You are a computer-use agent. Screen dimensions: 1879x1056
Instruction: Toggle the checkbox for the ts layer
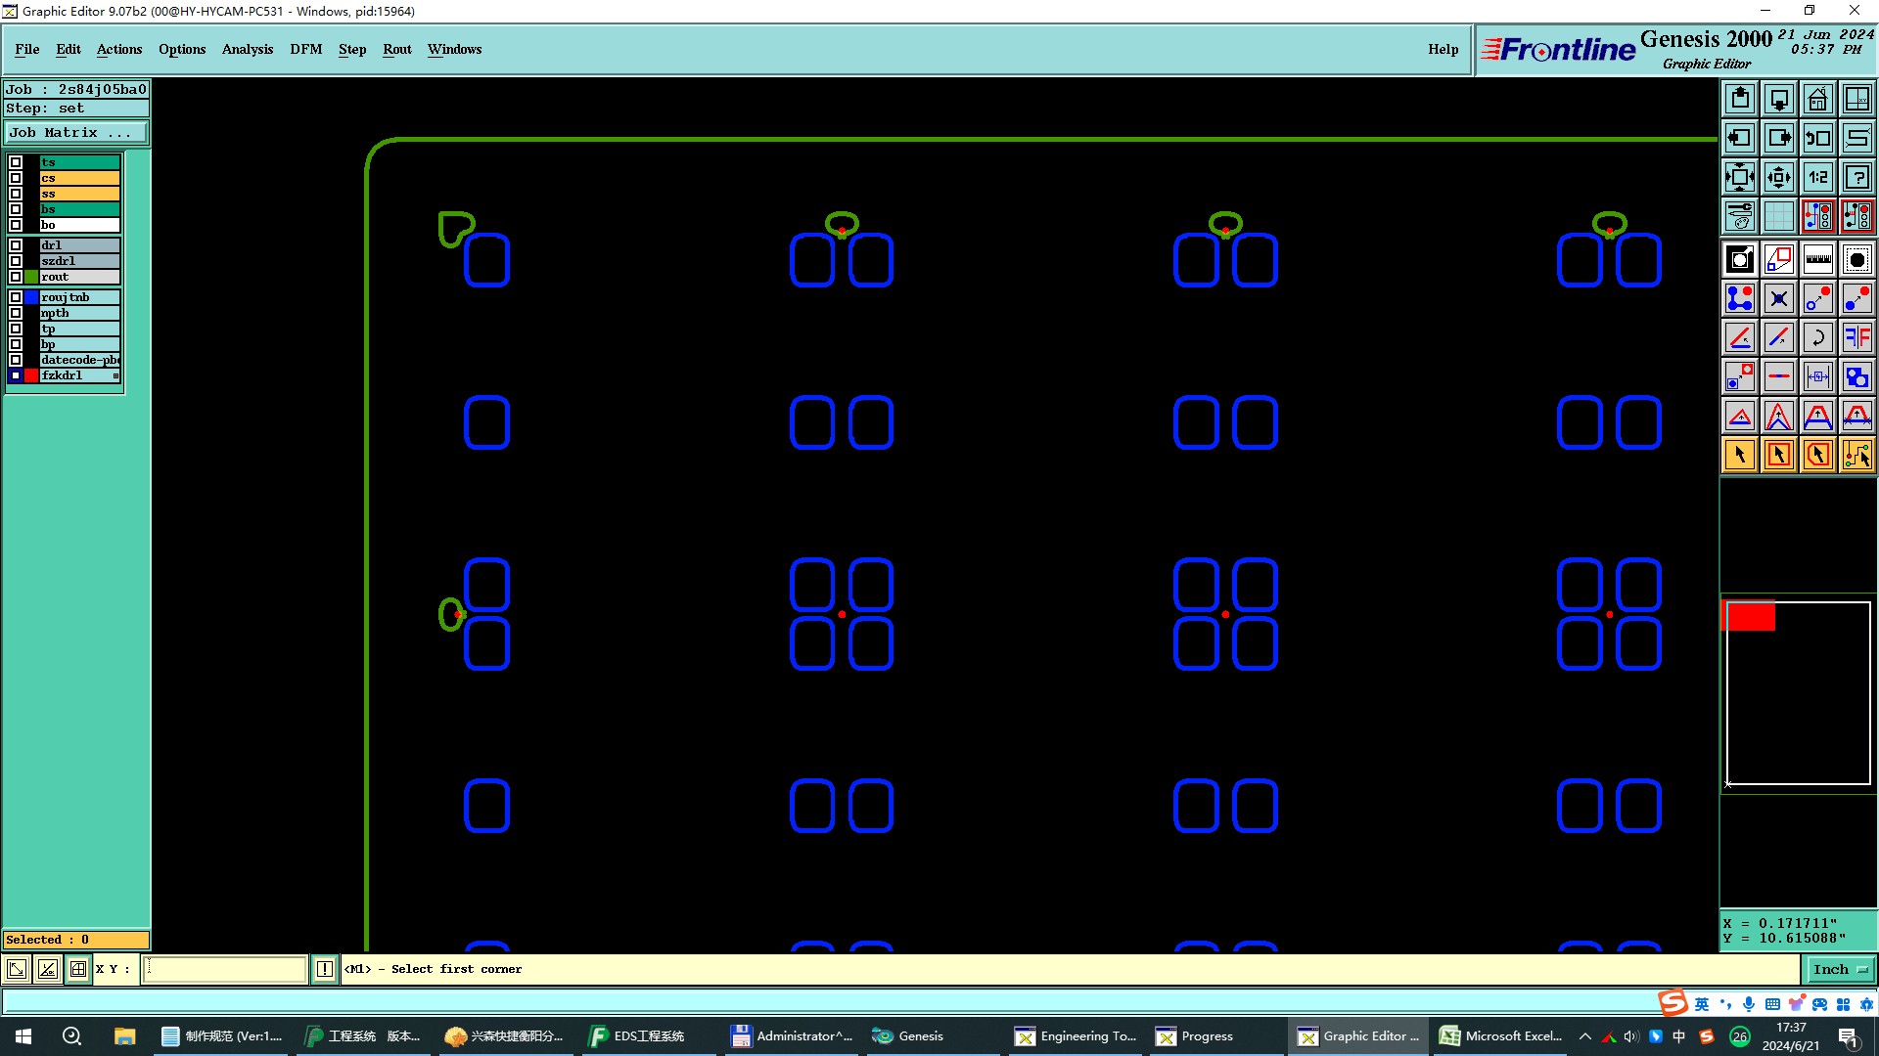16,162
